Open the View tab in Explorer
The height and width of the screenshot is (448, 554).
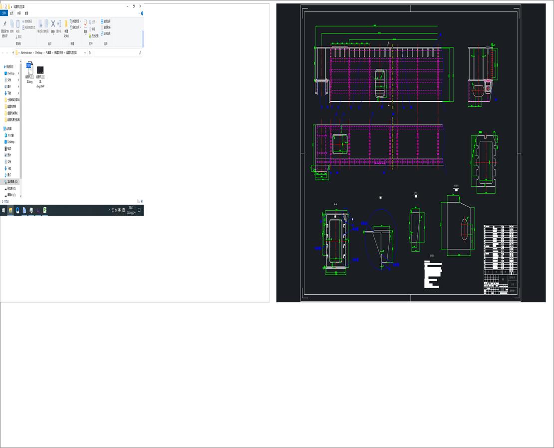(26, 13)
